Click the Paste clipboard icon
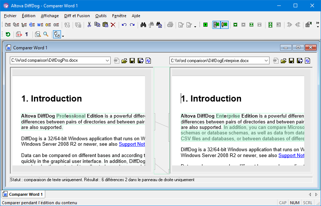 coord(105,25)
